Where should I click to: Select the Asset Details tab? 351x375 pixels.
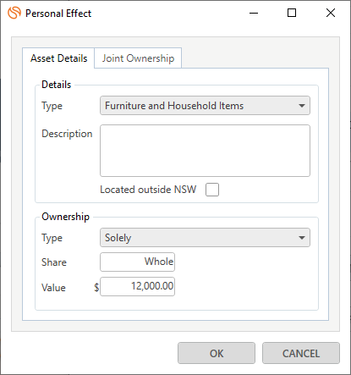coord(58,58)
